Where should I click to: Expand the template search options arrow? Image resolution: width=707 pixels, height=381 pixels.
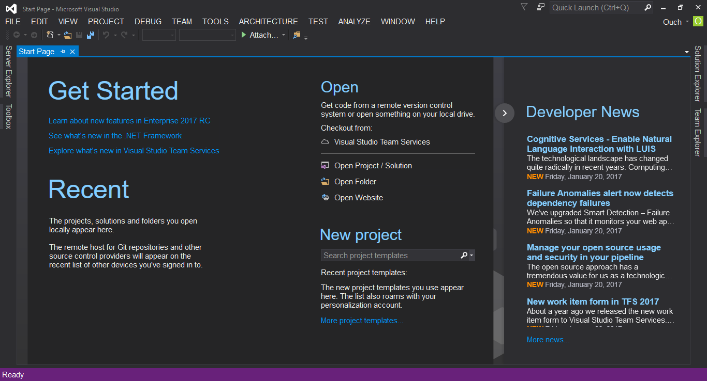click(472, 256)
